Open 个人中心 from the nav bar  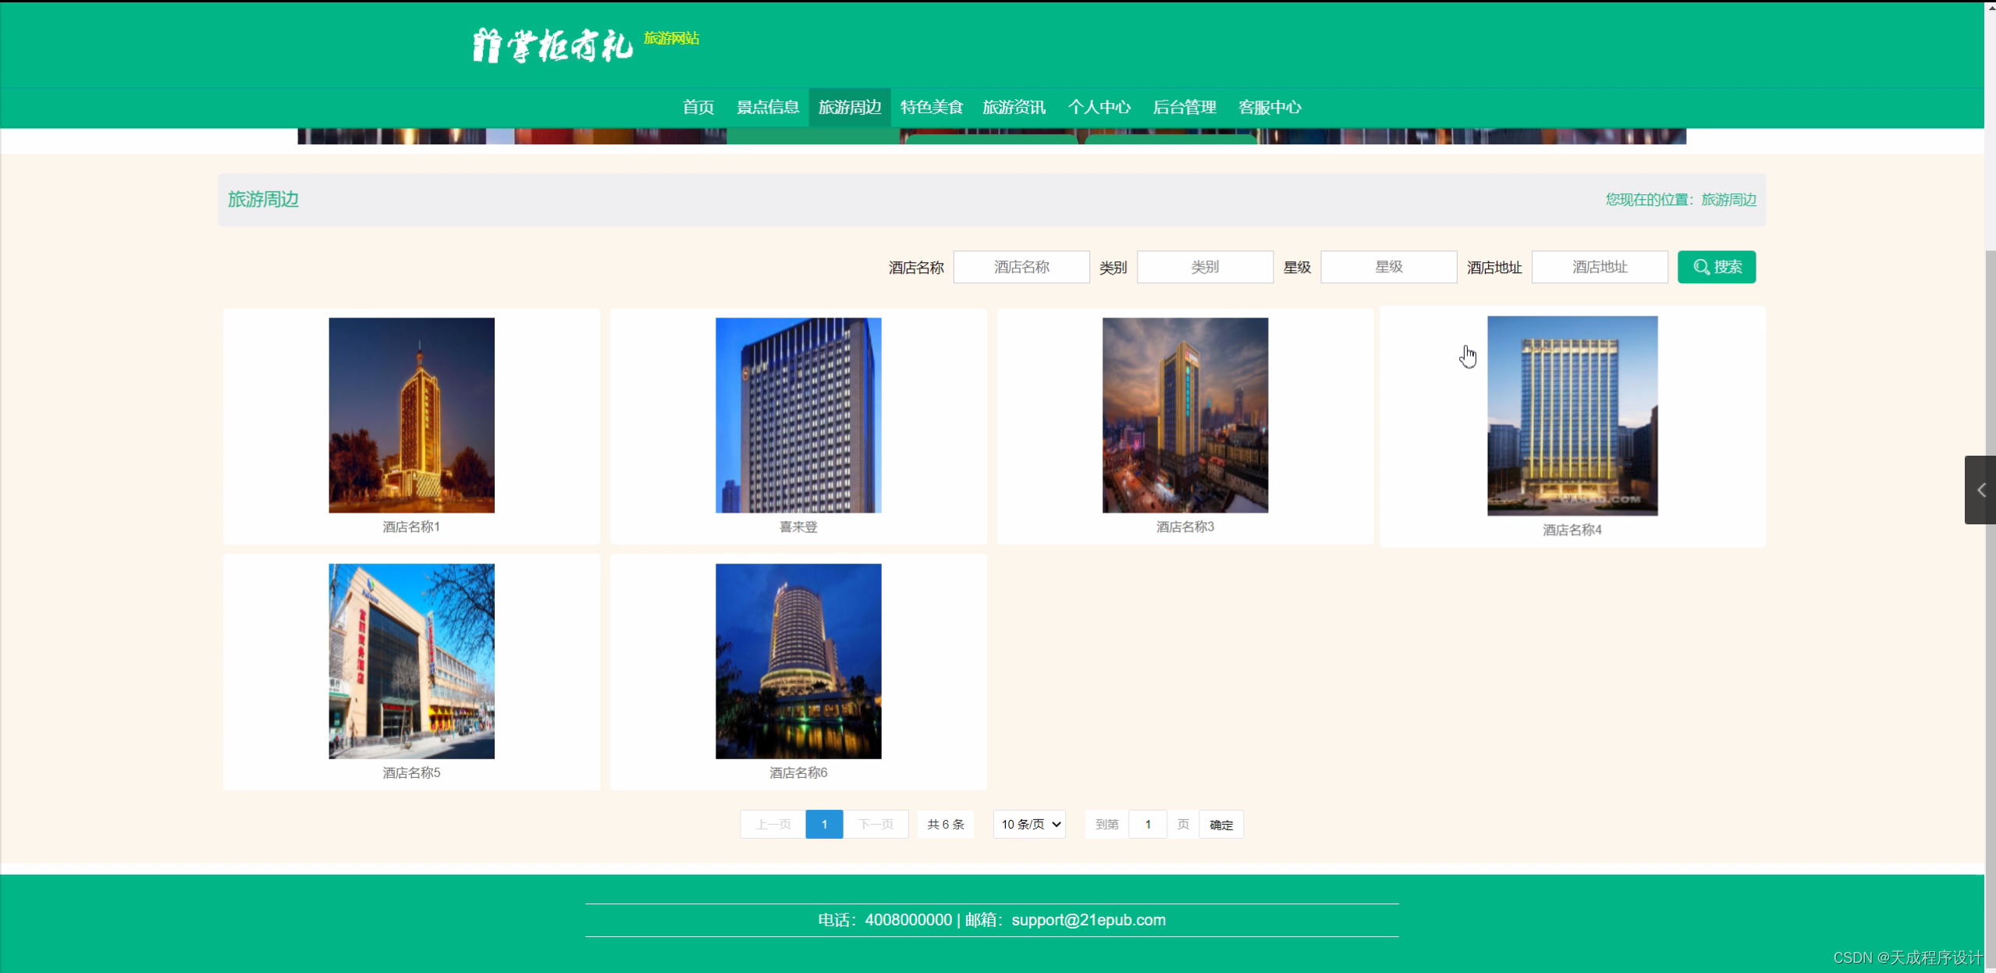(1099, 108)
